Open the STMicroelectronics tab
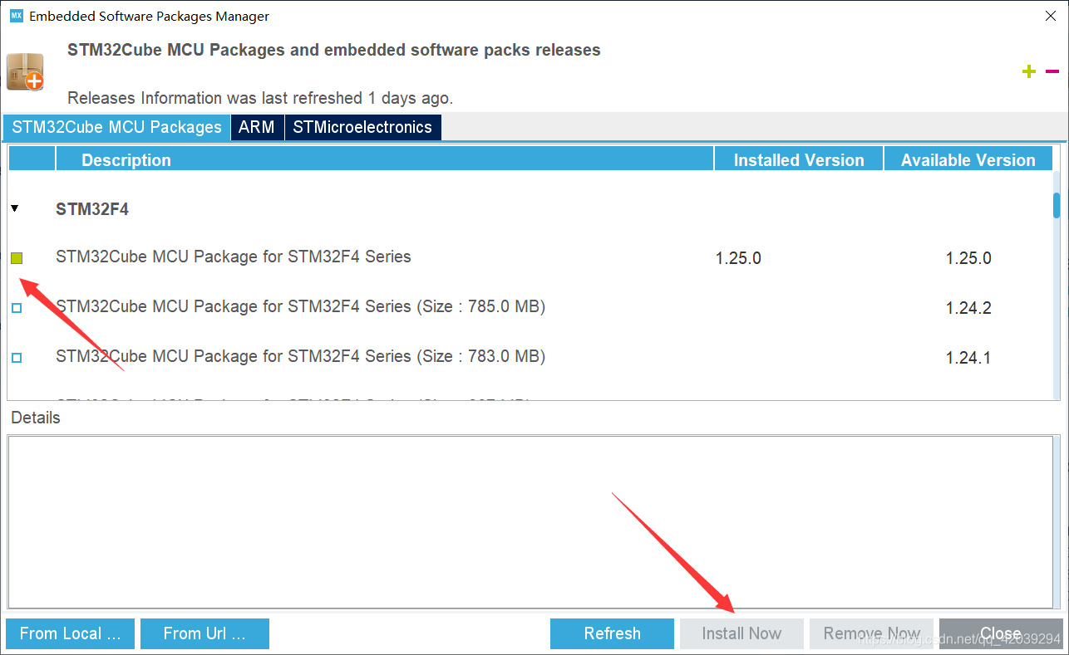Screen dimensions: 1069x655 pos(362,127)
